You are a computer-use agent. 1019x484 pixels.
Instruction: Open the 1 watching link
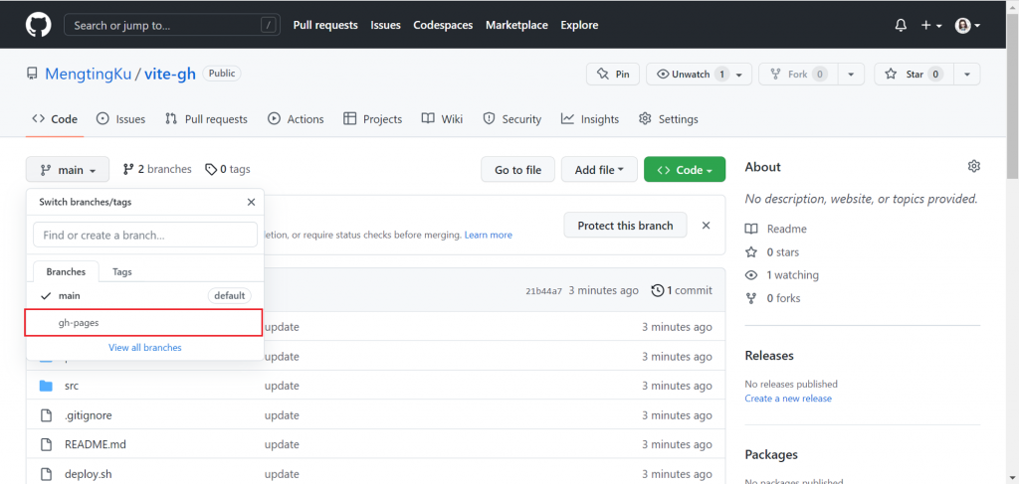pyautogui.click(x=782, y=275)
